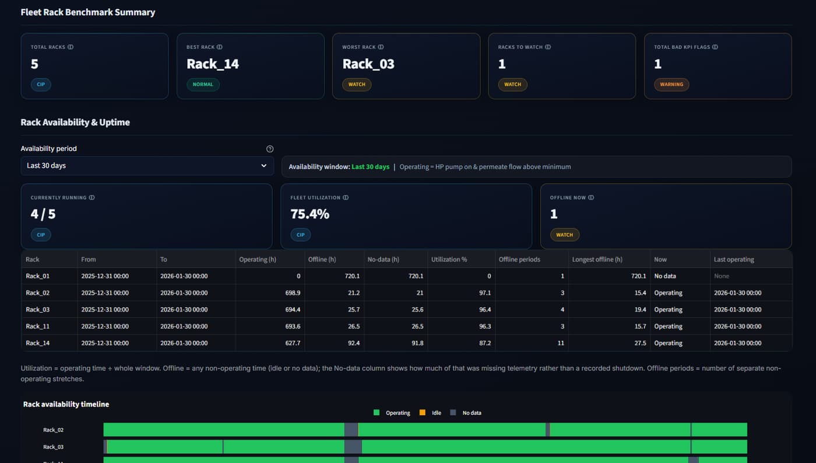Click the info icon beside Fleet Utilization
The width and height of the screenshot is (816, 463).
coord(346,197)
